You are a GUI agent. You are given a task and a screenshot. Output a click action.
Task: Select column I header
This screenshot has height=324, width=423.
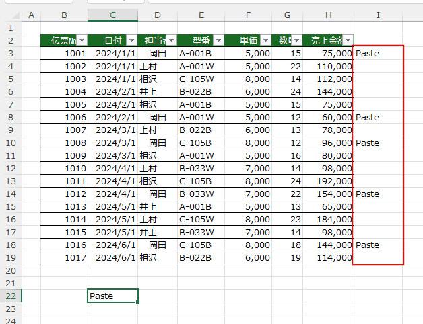[x=379, y=15]
